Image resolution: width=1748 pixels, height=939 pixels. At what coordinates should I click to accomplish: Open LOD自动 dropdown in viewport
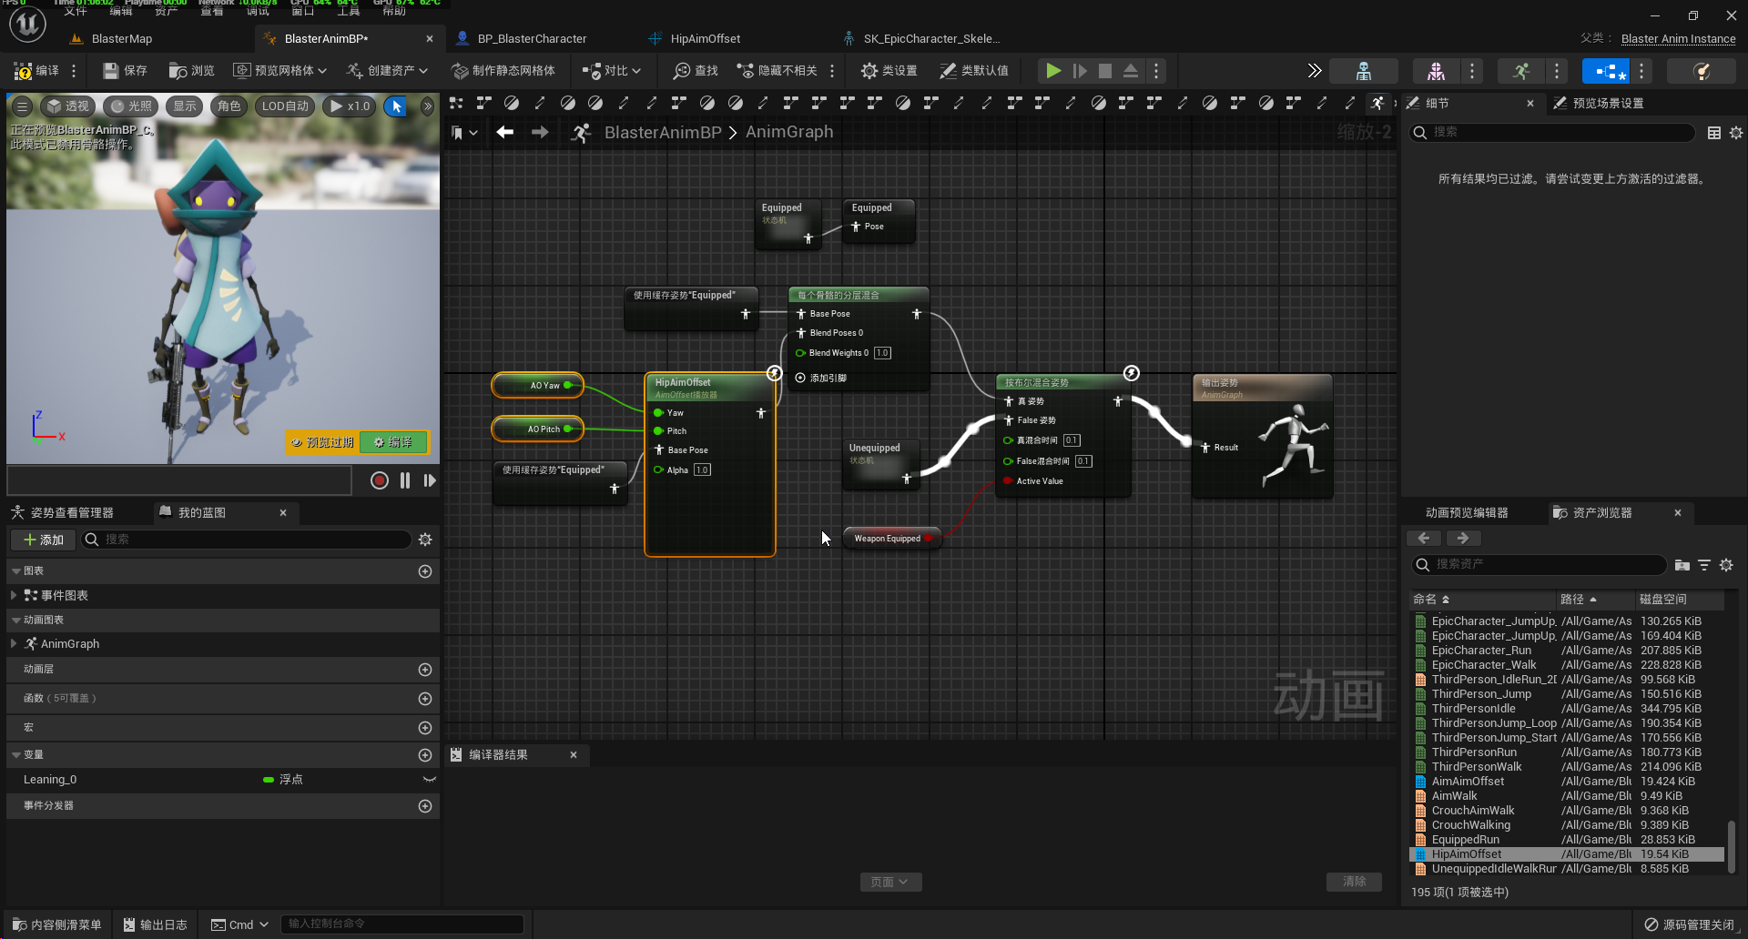pos(285,106)
